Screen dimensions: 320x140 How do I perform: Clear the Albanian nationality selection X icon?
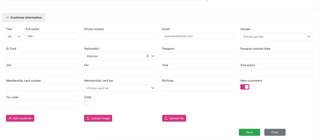(x=148, y=56)
